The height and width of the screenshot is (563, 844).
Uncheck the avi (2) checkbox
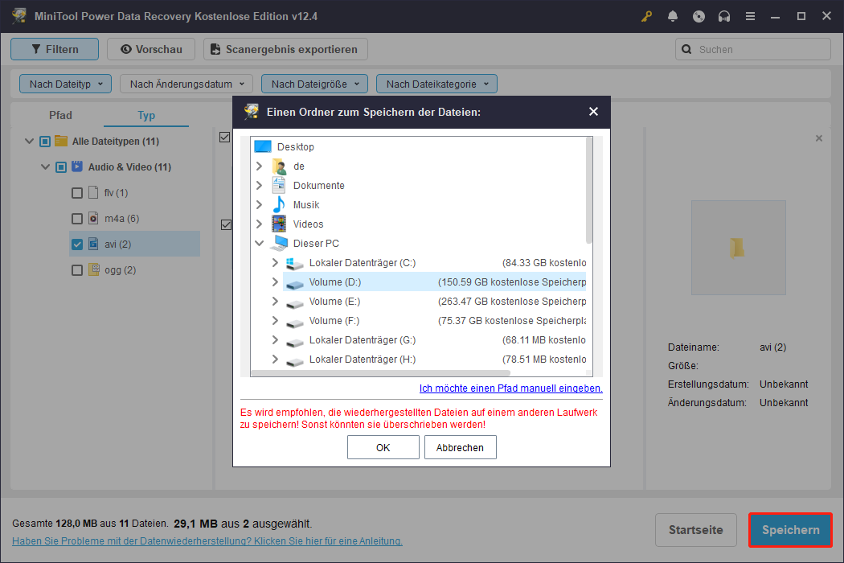(x=77, y=245)
